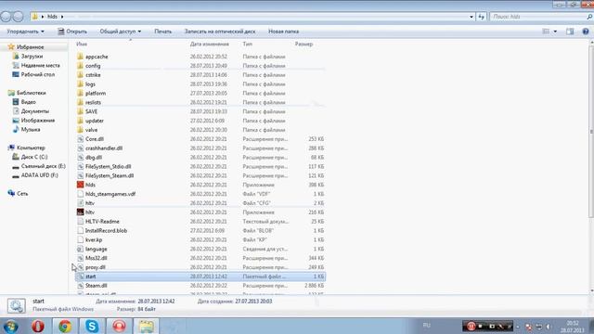Select the Steam.dll file name
594x334 pixels.
point(97,286)
